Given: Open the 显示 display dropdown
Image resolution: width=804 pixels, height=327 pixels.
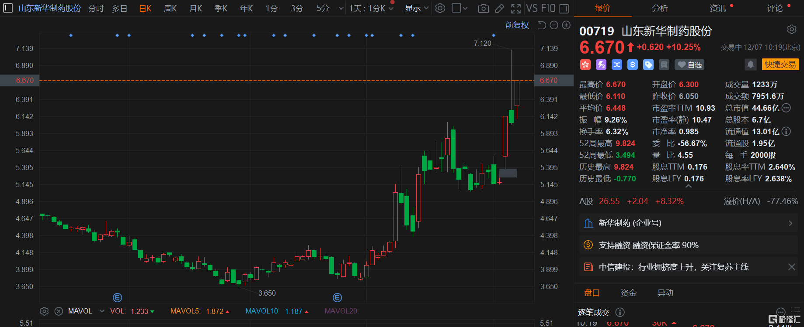Looking at the screenshot, I should tap(416, 8).
